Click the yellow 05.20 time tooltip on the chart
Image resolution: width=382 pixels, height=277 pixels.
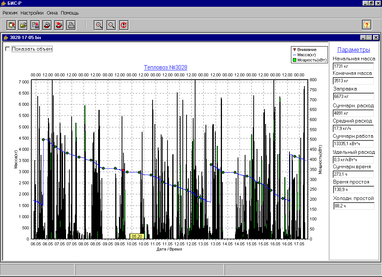click(x=137, y=236)
